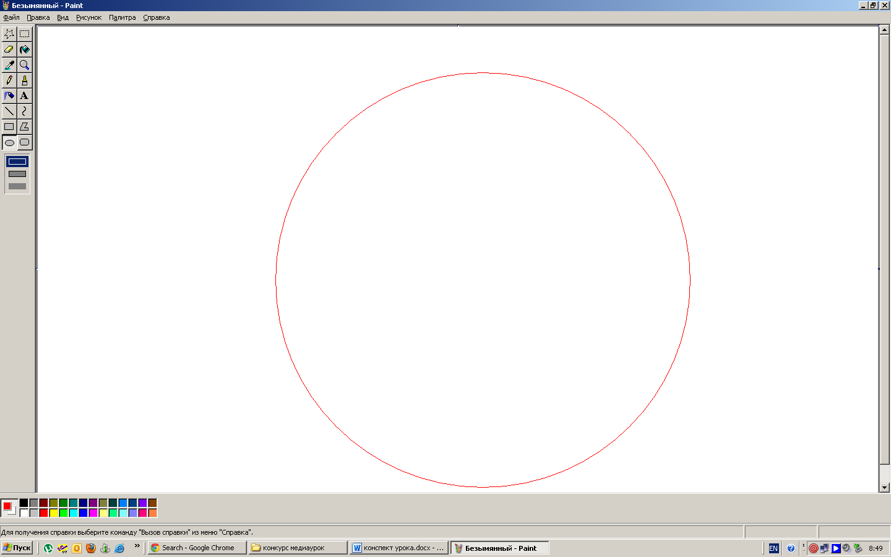891x557 pixels.
Task: Open the Правка menu
Action: tap(38, 17)
